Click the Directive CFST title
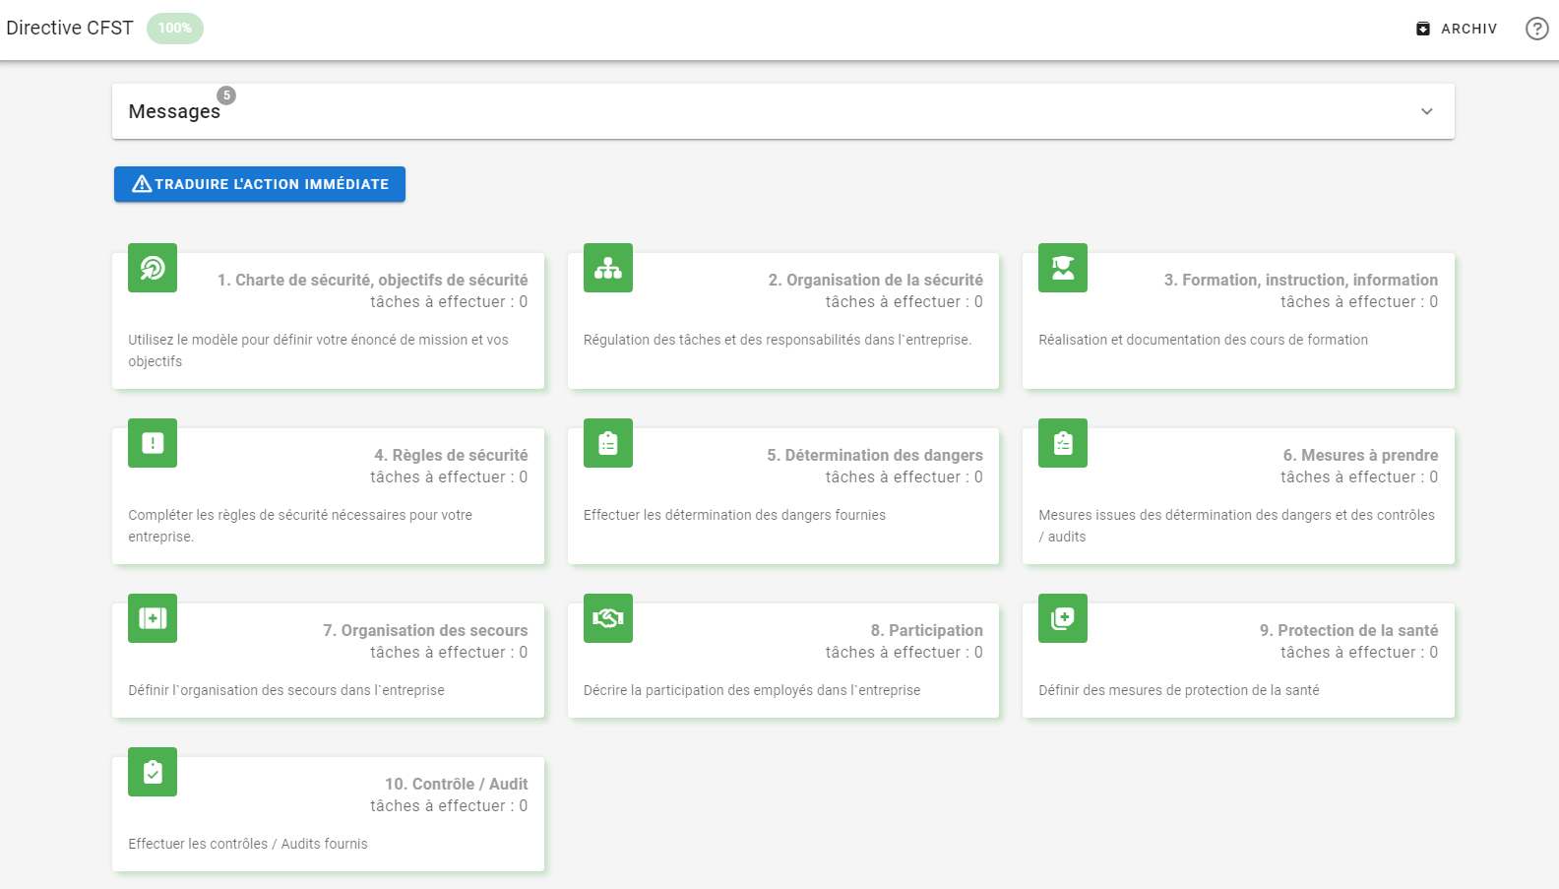Image resolution: width=1559 pixels, height=889 pixels. [x=70, y=28]
